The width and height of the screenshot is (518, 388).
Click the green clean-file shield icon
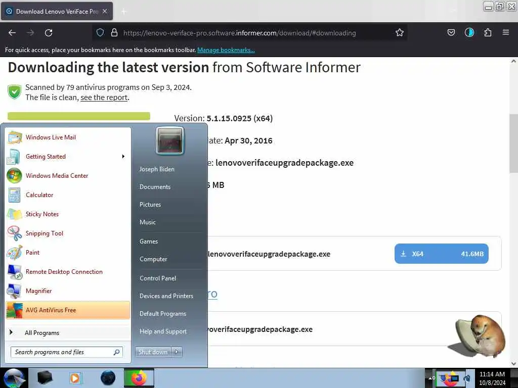point(15,92)
